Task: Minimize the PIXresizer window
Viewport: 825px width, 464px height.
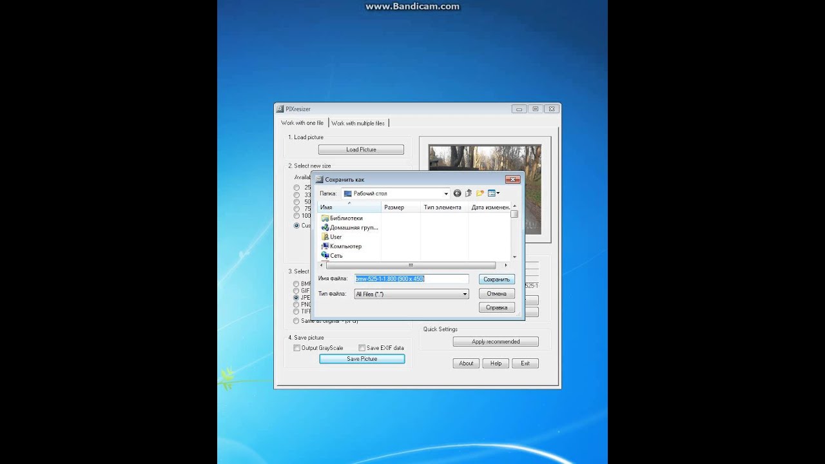Action: coord(518,110)
